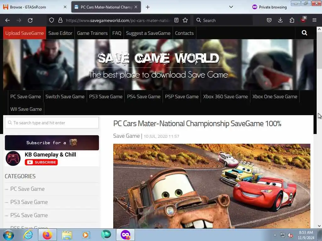
Task: Select the PC Cars Mater-National Championship tab
Action: coord(106,7)
